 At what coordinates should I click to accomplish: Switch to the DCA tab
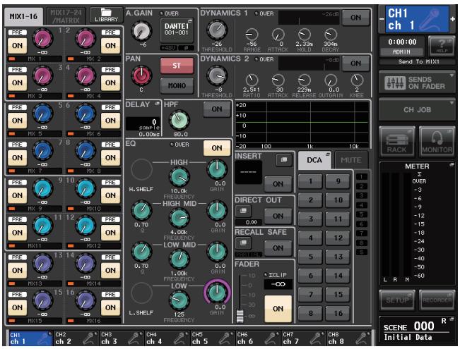[314, 160]
